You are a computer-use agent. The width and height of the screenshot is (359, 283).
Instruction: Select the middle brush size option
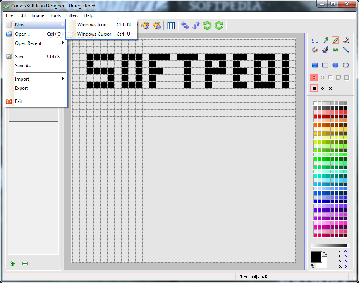point(330,77)
